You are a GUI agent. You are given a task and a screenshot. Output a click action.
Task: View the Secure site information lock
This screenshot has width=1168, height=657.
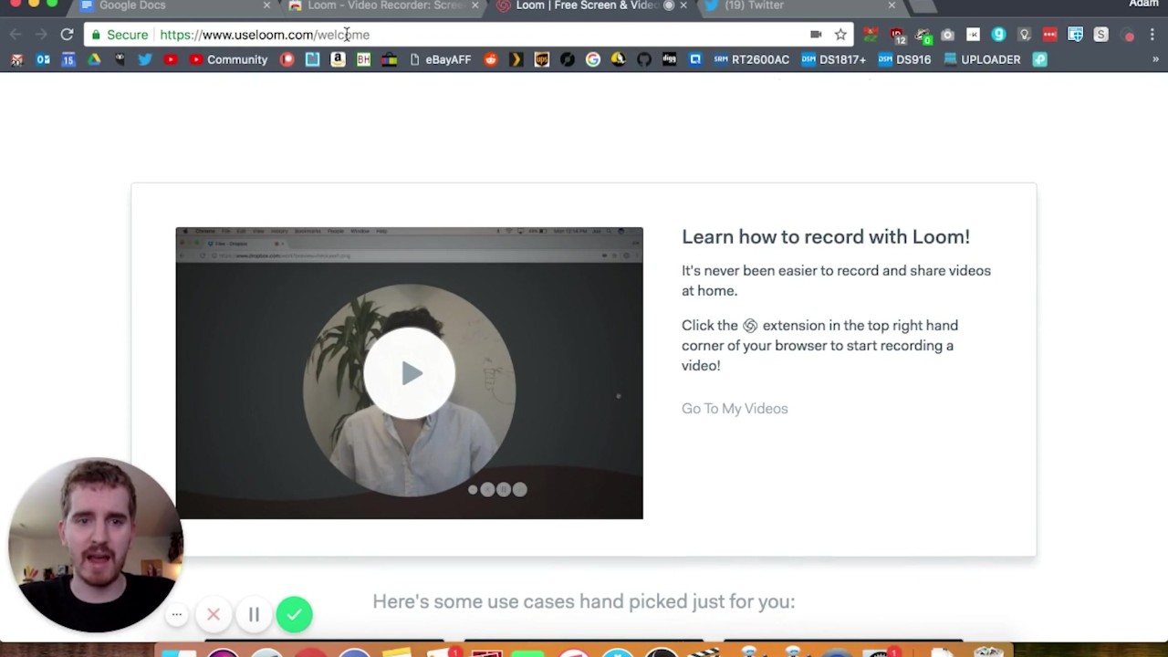[x=120, y=35]
